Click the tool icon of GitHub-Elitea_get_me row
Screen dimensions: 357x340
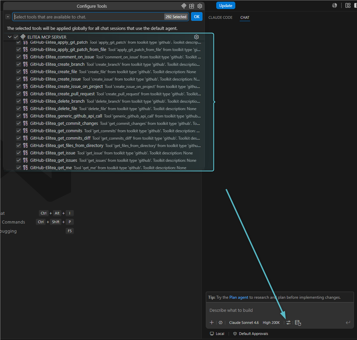click(25, 167)
